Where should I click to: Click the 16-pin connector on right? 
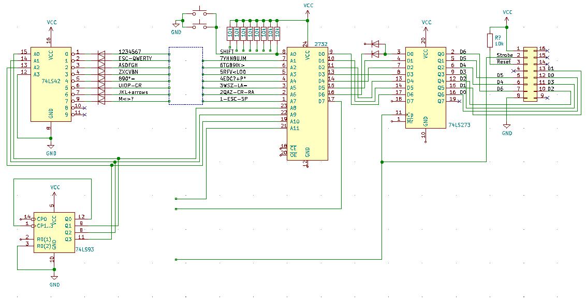530,74
